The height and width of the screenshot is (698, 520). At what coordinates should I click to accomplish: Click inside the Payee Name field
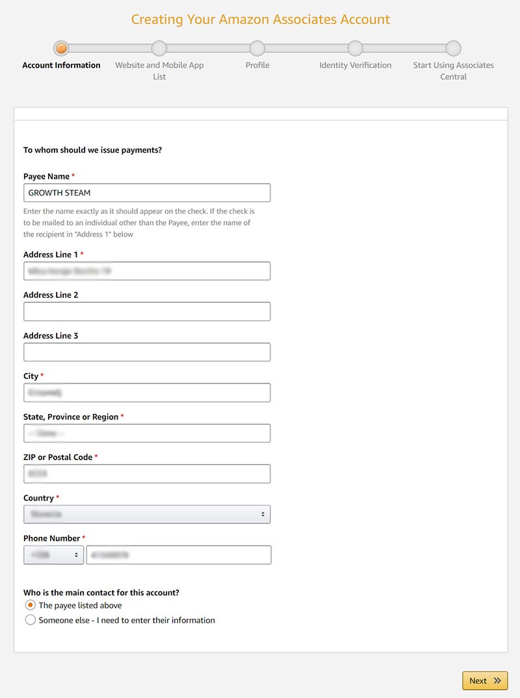146,192
